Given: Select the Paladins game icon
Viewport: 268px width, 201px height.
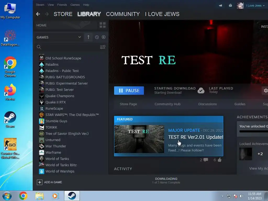Looking at the screenshot, I should click(x=42, y=64).
